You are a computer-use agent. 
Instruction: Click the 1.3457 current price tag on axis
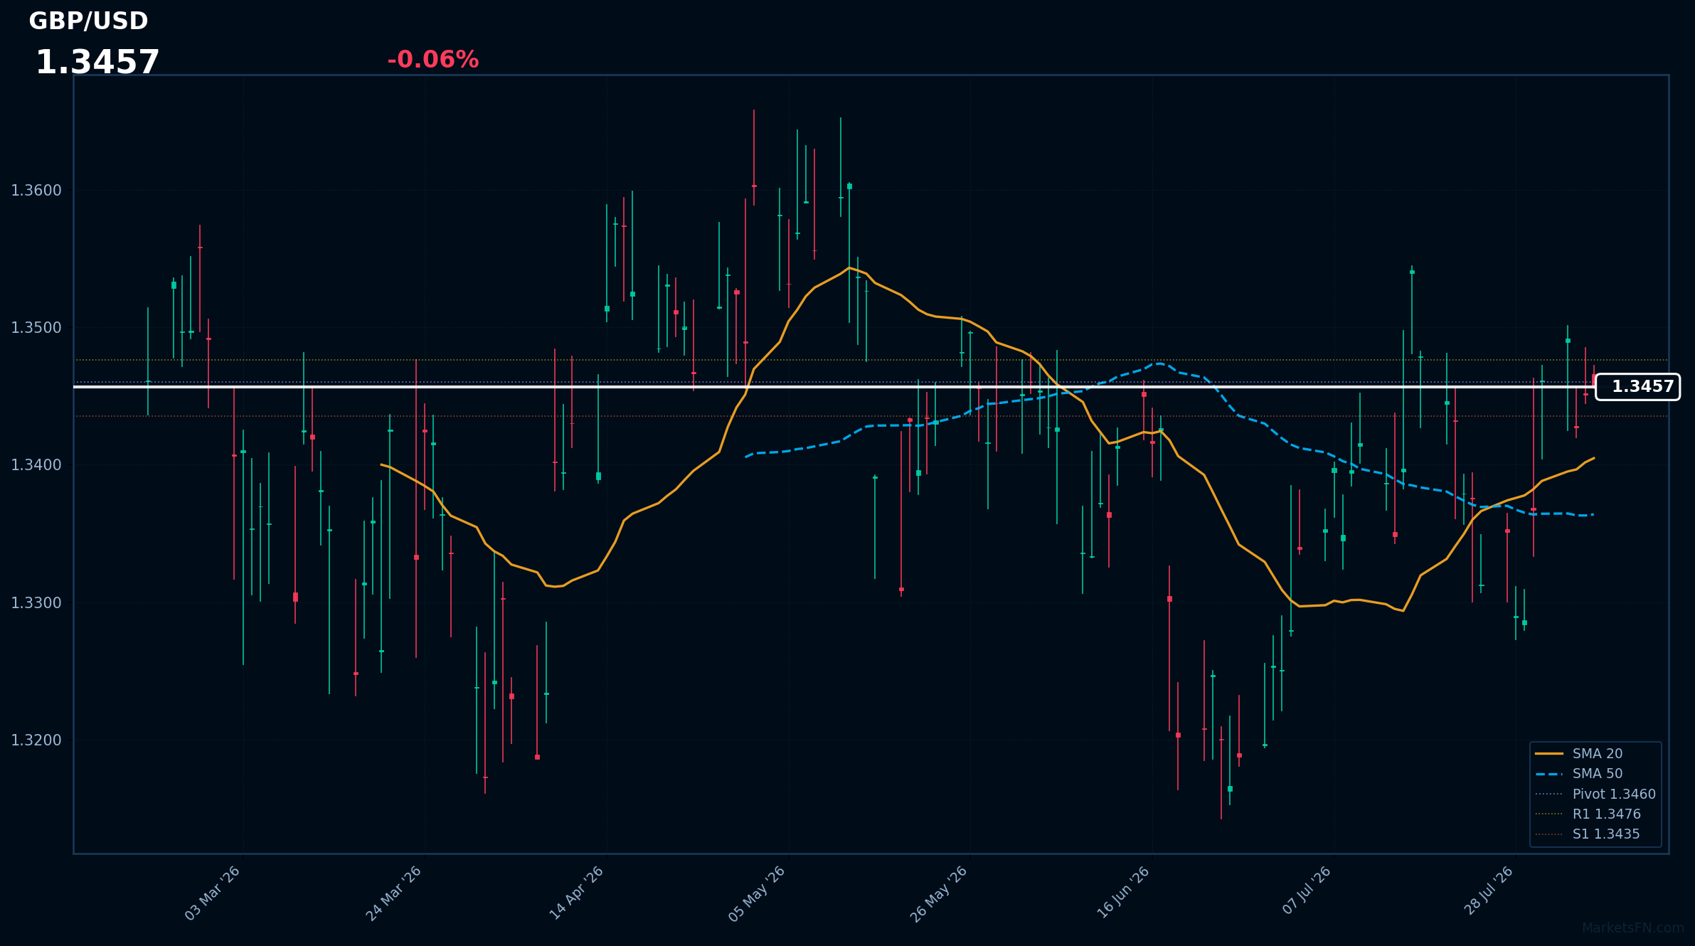(1637, 387)
